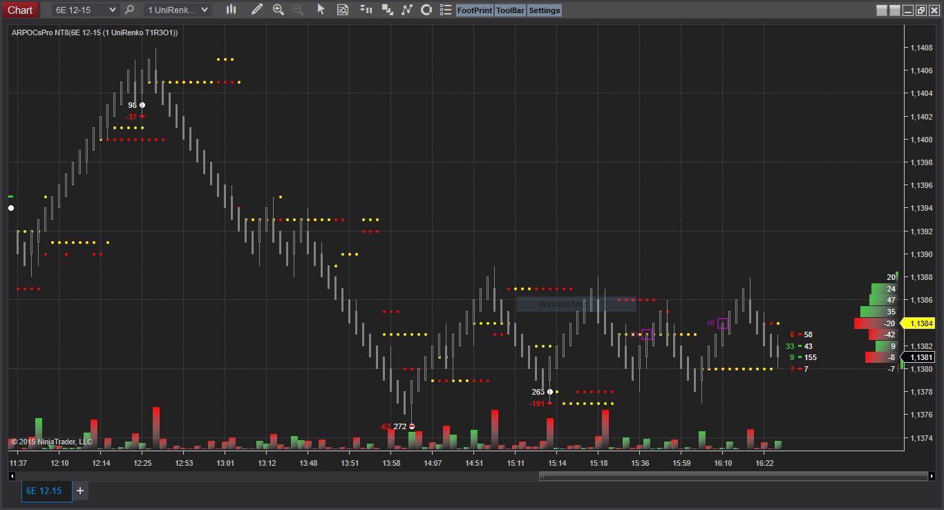Click the 1,1408 price axis label
Viewport: 944px width, 510px height.
tap(921, 48)
